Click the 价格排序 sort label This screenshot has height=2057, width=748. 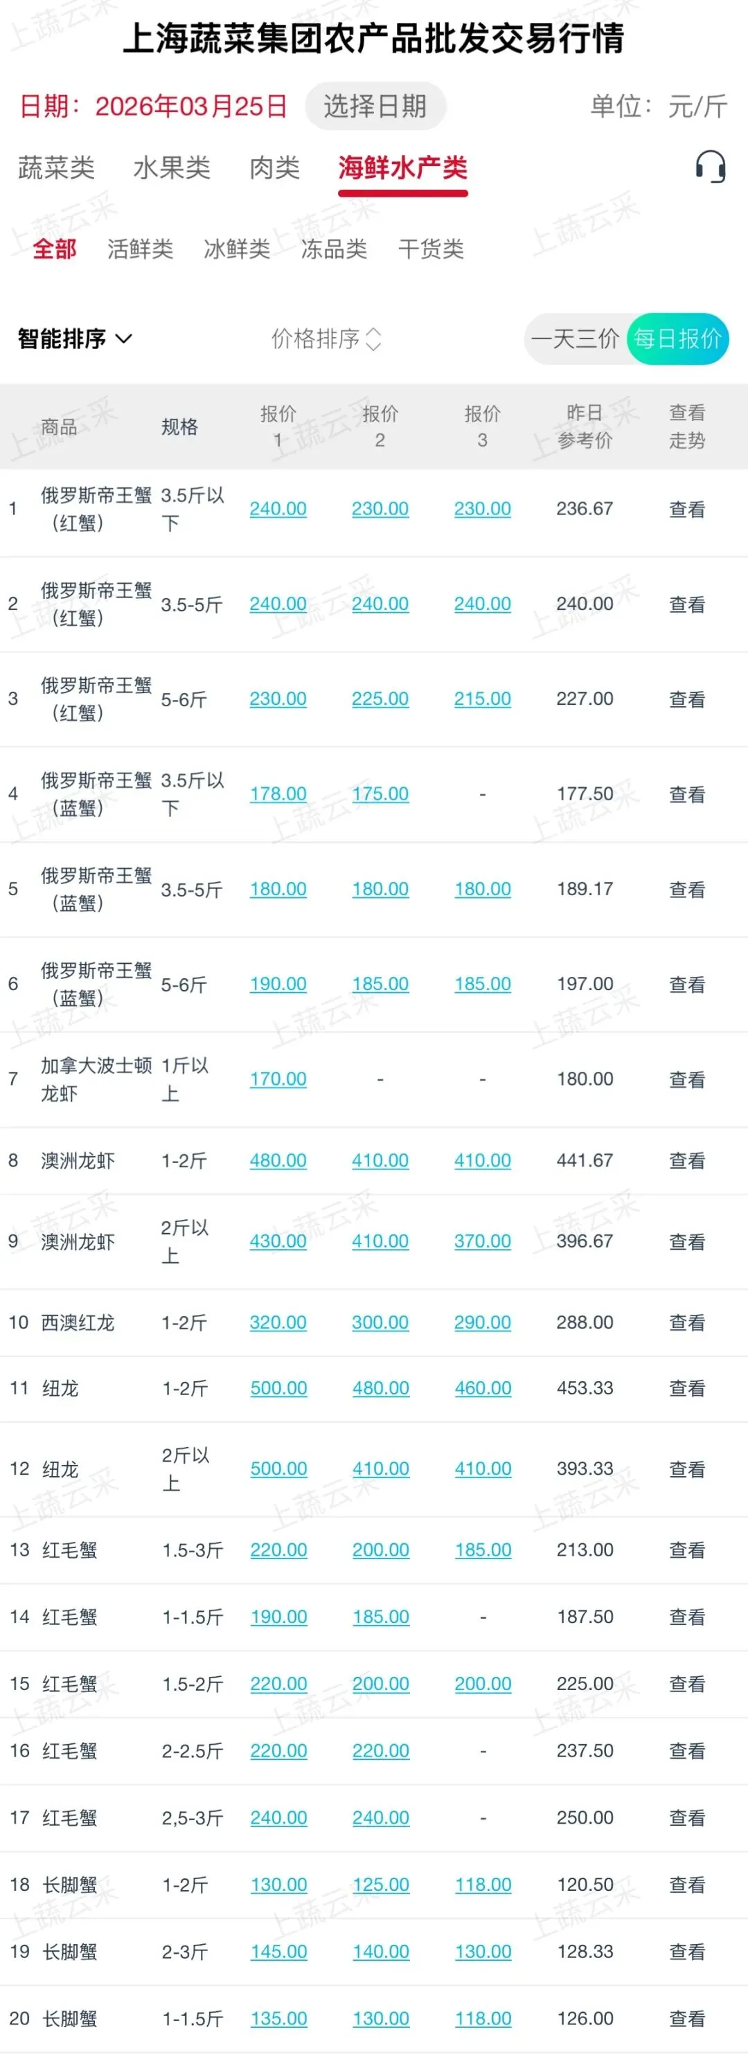point(315,339)
